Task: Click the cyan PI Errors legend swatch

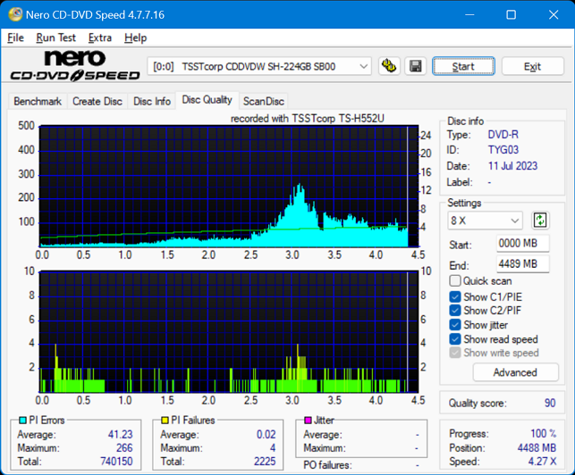Action: click(x=22, y=420)
